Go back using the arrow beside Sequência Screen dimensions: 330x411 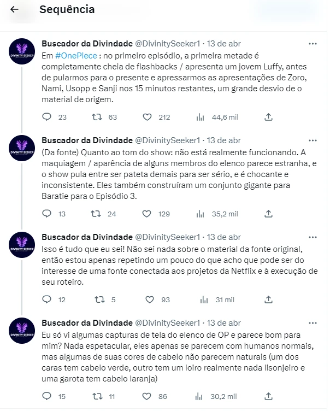coord(14,9)
